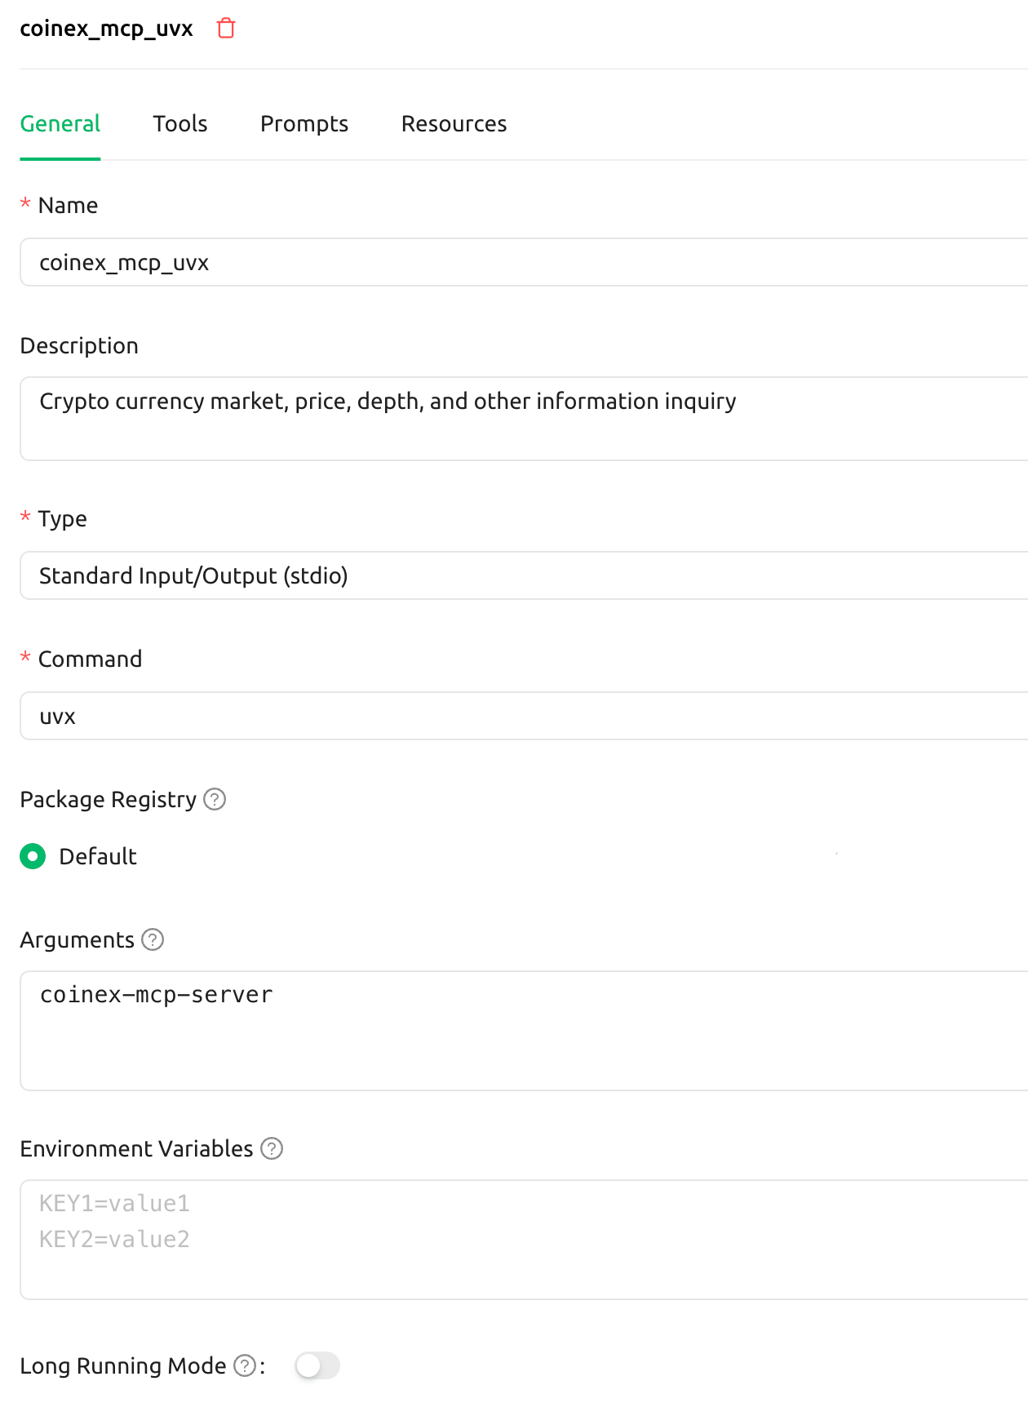
Task: Return to the General tab
Action: point(60,123)
